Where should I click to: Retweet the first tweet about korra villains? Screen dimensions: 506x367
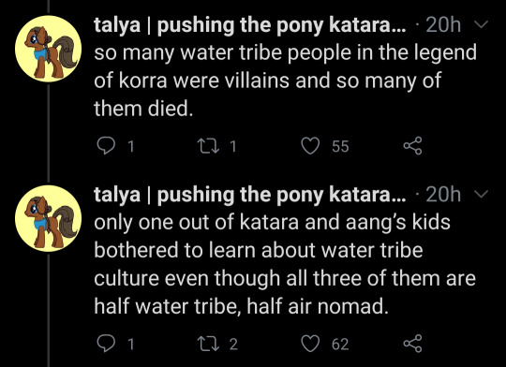coord(209,146)
